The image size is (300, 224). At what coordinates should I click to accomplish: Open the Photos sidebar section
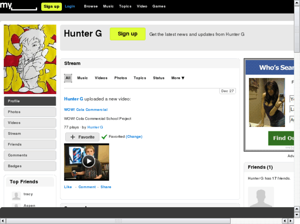[x=30, y=112]
